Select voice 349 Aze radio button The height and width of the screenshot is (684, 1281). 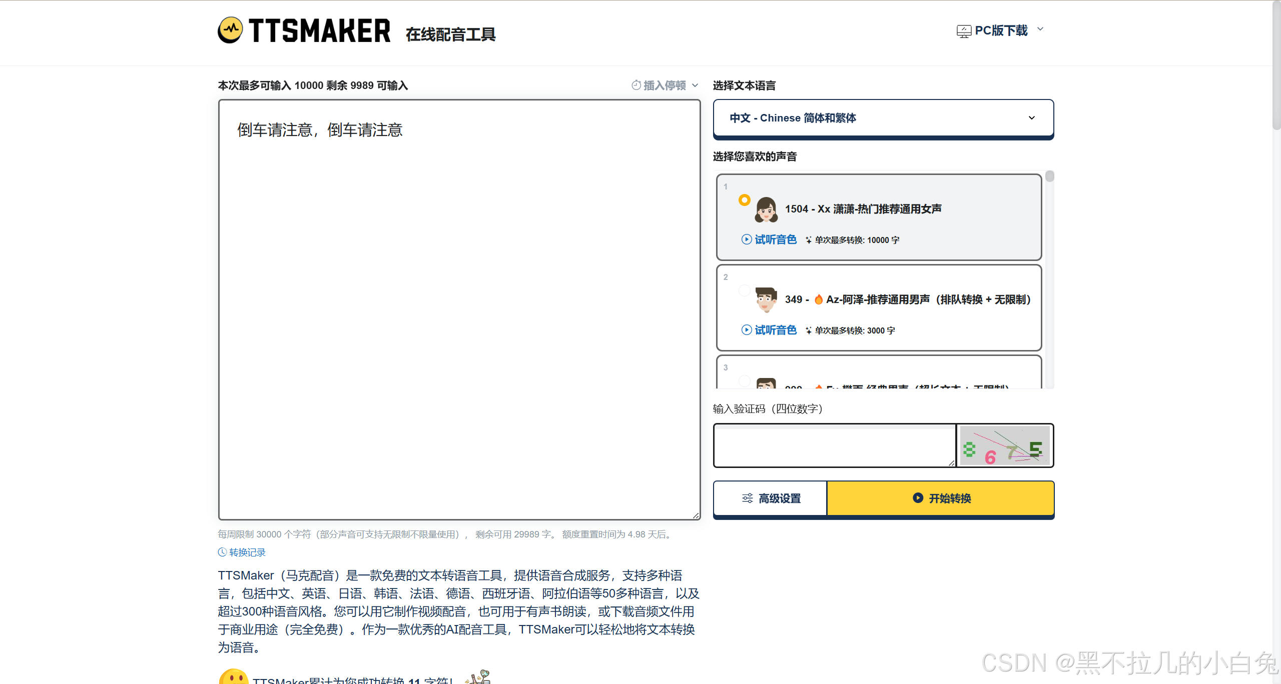745,290
